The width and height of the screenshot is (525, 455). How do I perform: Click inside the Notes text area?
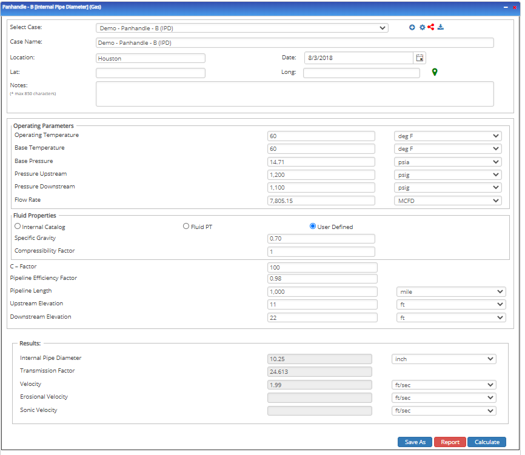click(x=295, y=93)
